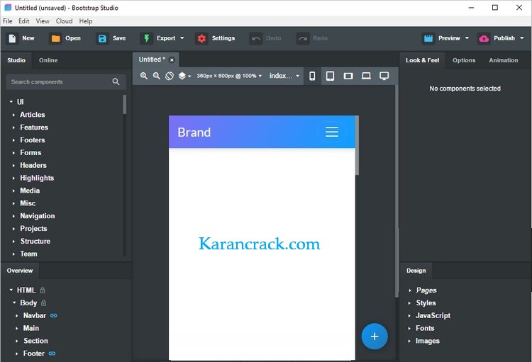The image size is (532, 362).
Task: Select the Overview panel tab
Action: (x=20, y=271)
